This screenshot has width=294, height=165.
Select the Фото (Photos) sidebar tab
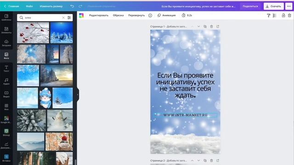6,56
